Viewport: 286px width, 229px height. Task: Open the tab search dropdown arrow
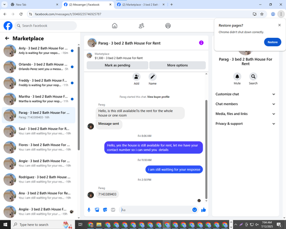[4, 5]
